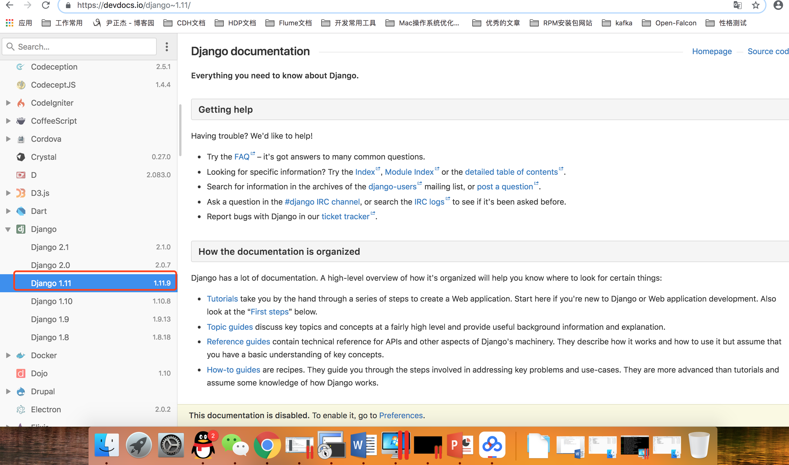Open the ticket tracker link
Image resolution: width=789 pixels, height=465 pixels.
point(345,216)
